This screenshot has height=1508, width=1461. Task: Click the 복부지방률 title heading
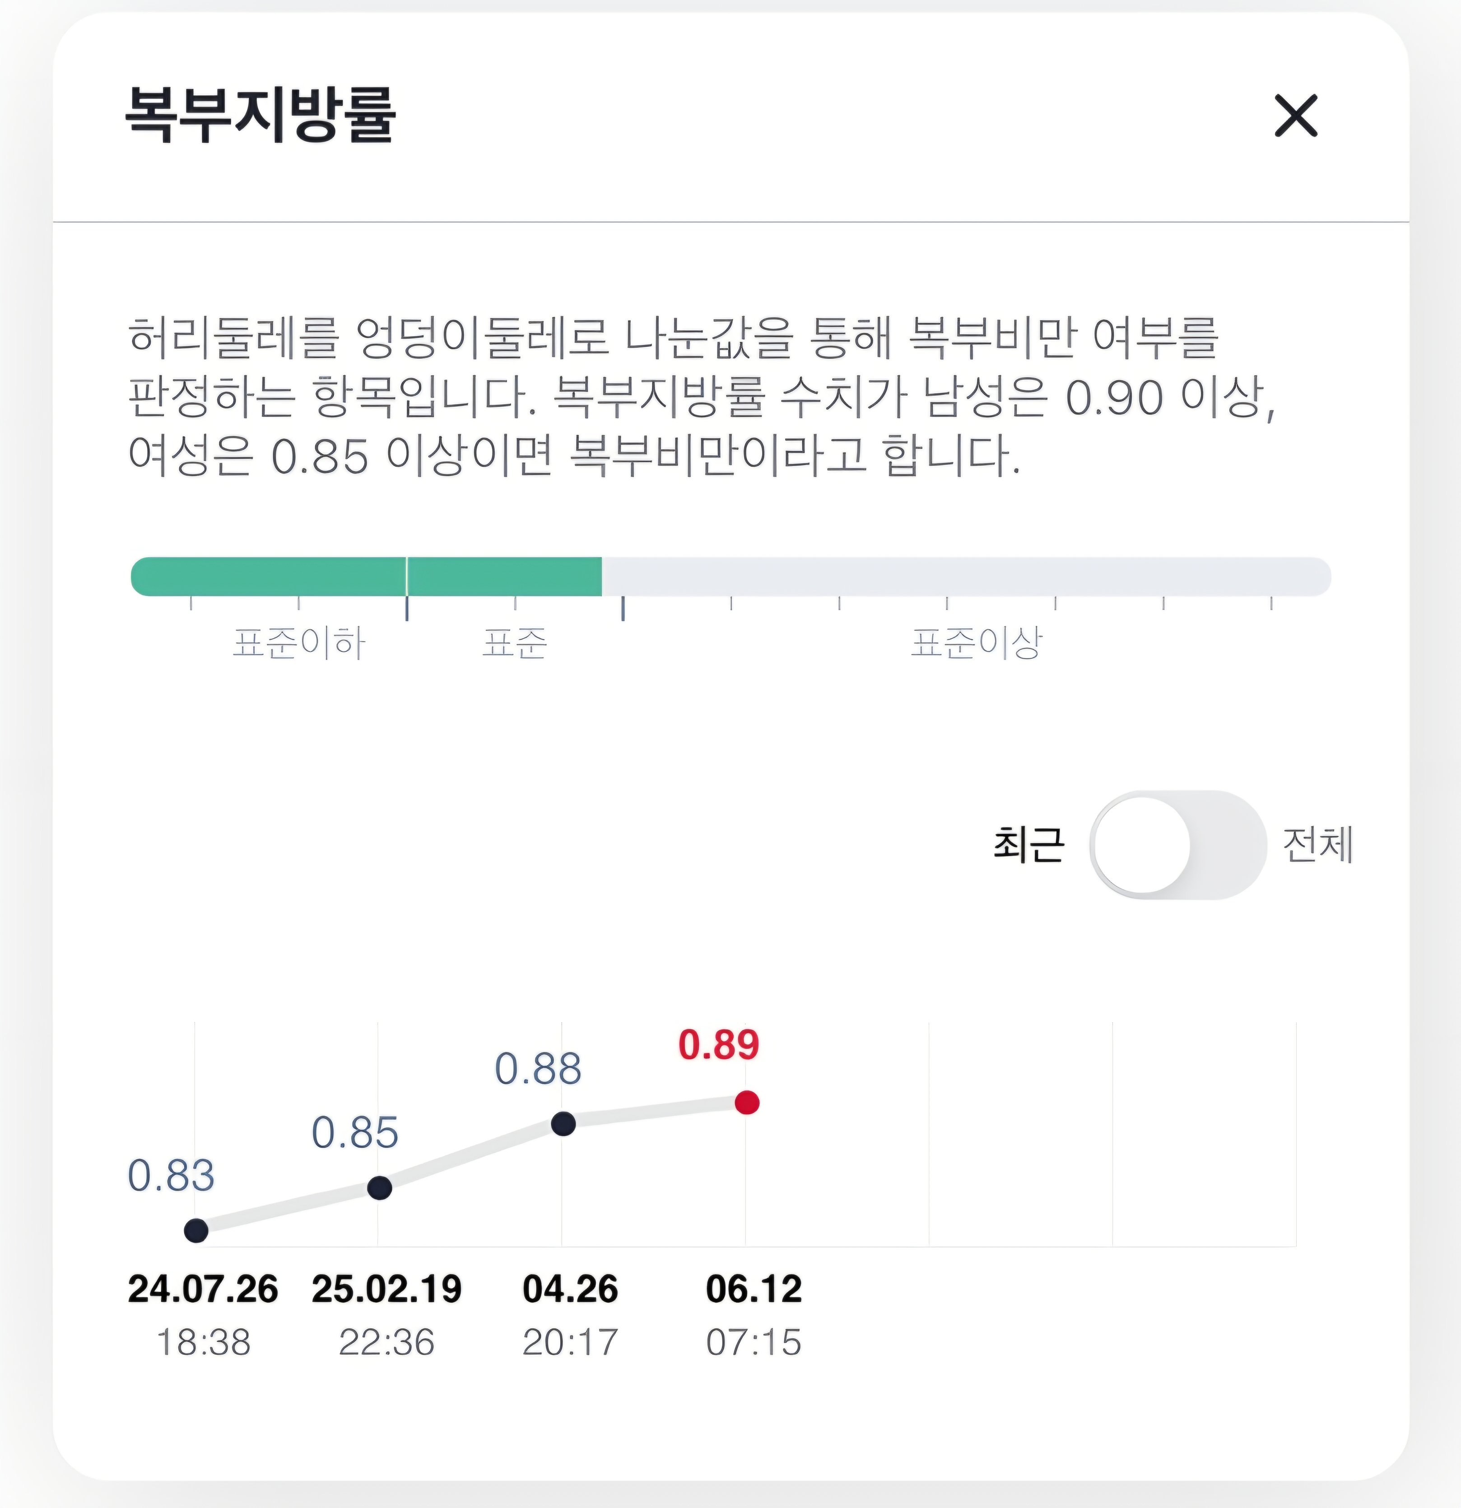260,115
